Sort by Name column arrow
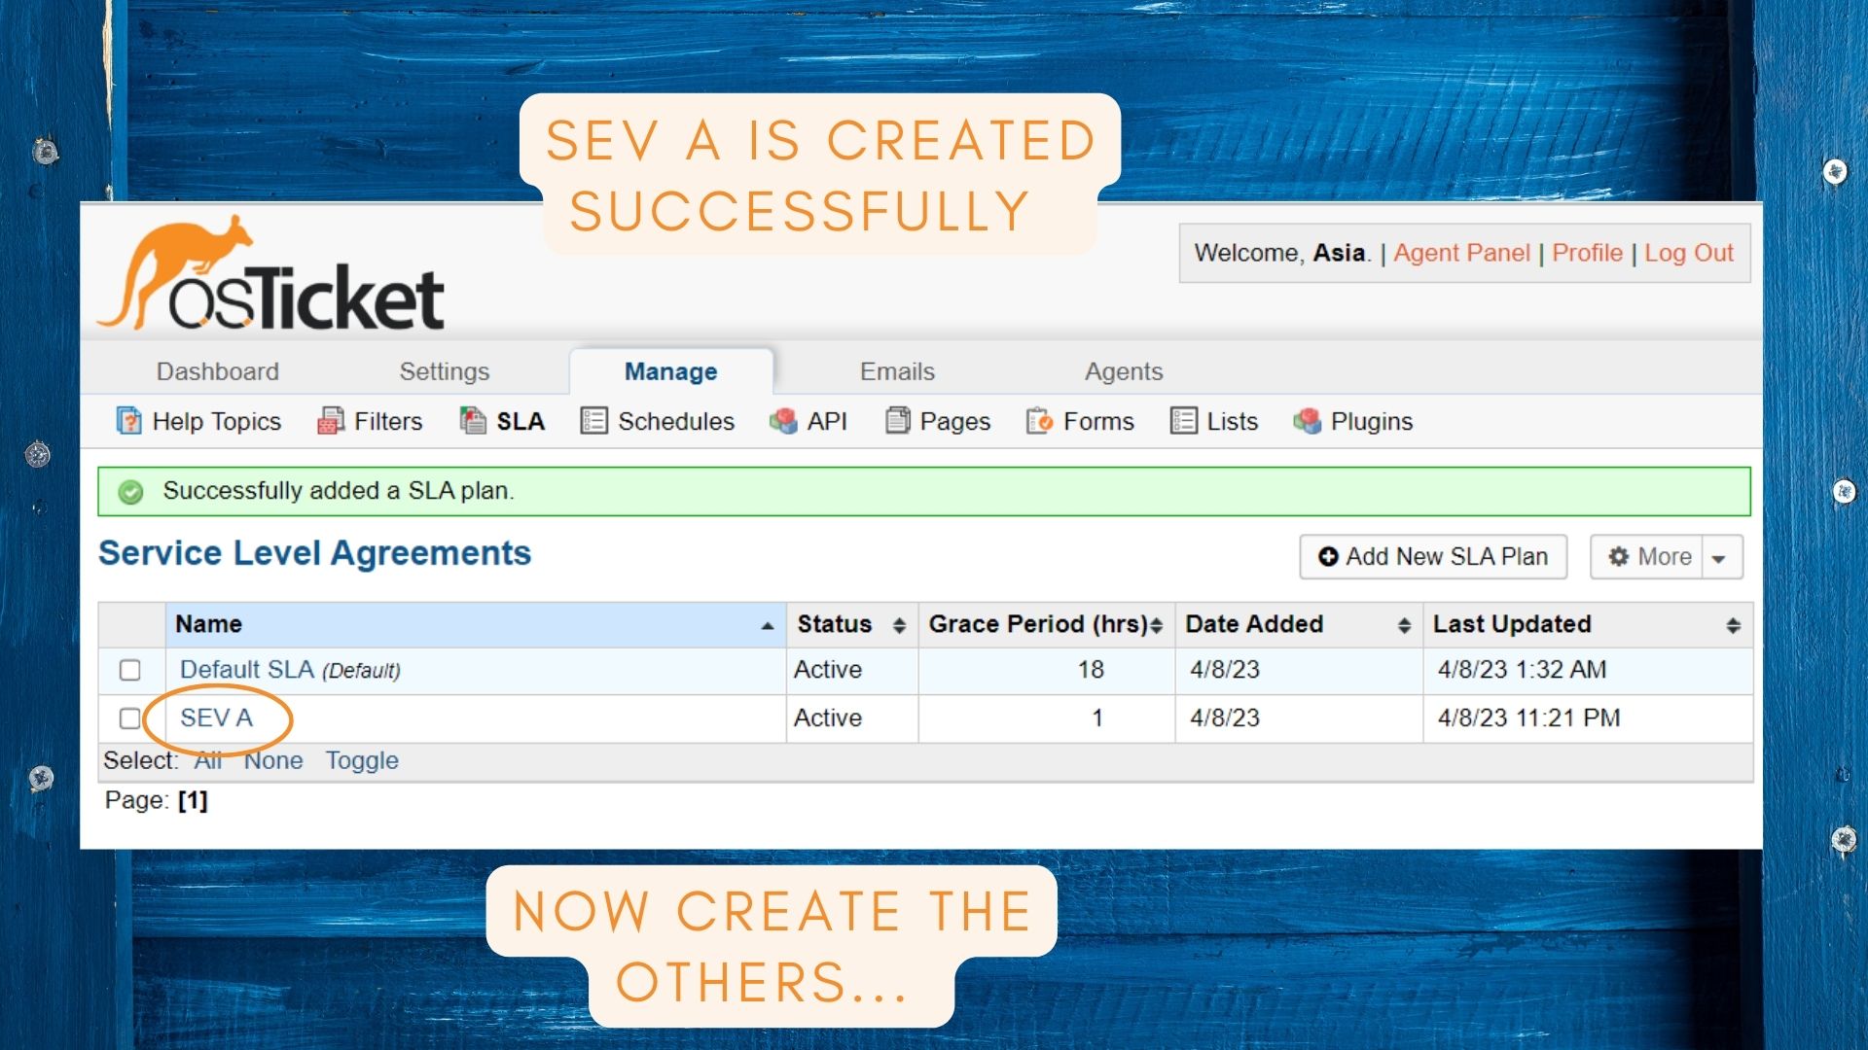 pos(767,625)
